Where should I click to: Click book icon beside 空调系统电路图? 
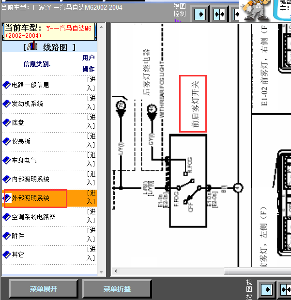point(6,217)
